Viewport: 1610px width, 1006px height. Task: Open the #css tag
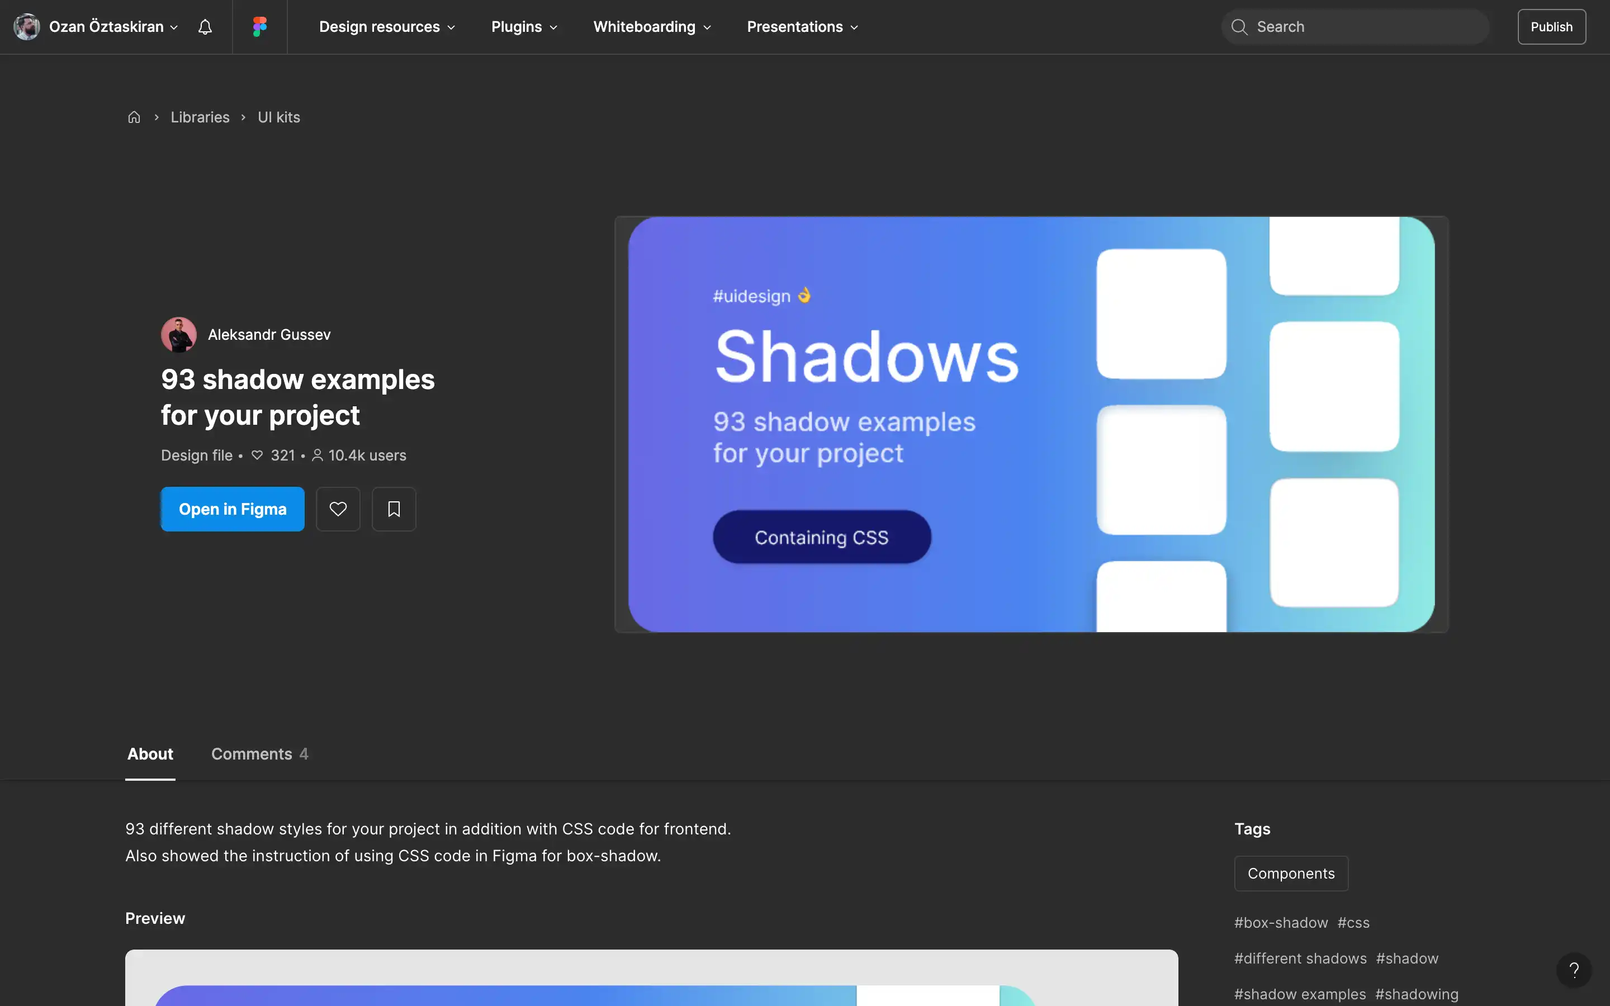pyautogui.click(x=1354, y=923)
